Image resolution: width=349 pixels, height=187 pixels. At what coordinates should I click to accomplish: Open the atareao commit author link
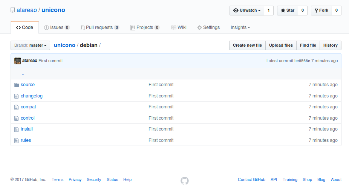(30, 61)
